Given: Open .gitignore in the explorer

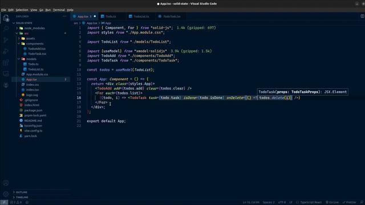Looking at the screenshot, I should [x=31, y=100].
